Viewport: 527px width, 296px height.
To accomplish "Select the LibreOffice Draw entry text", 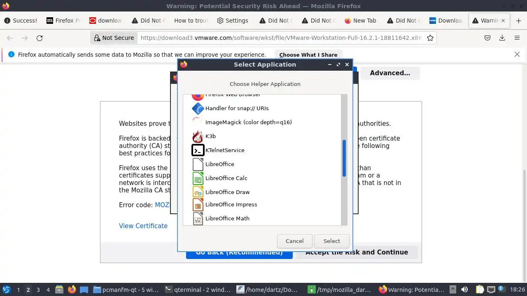I will point(228,192).
